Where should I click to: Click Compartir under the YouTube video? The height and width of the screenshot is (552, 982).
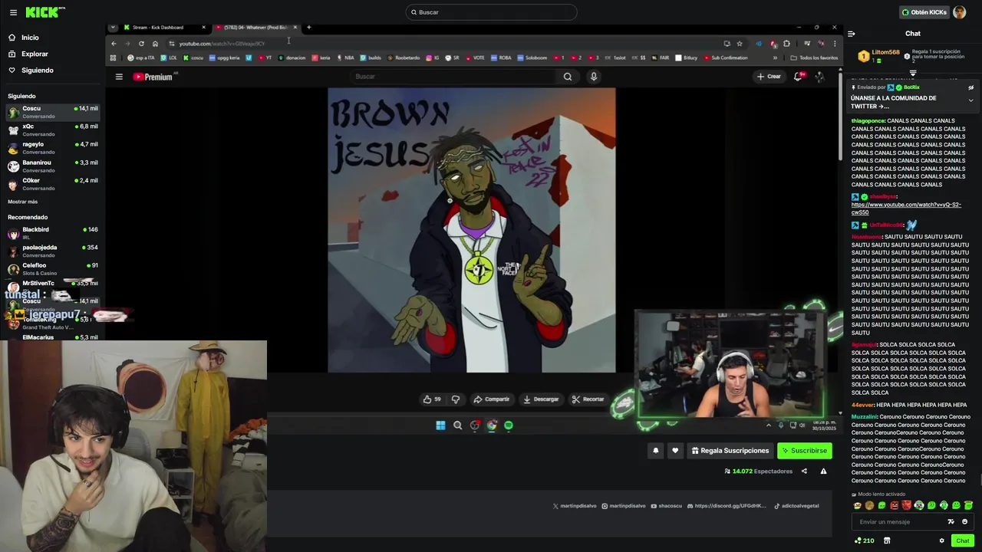pos(491,399)
